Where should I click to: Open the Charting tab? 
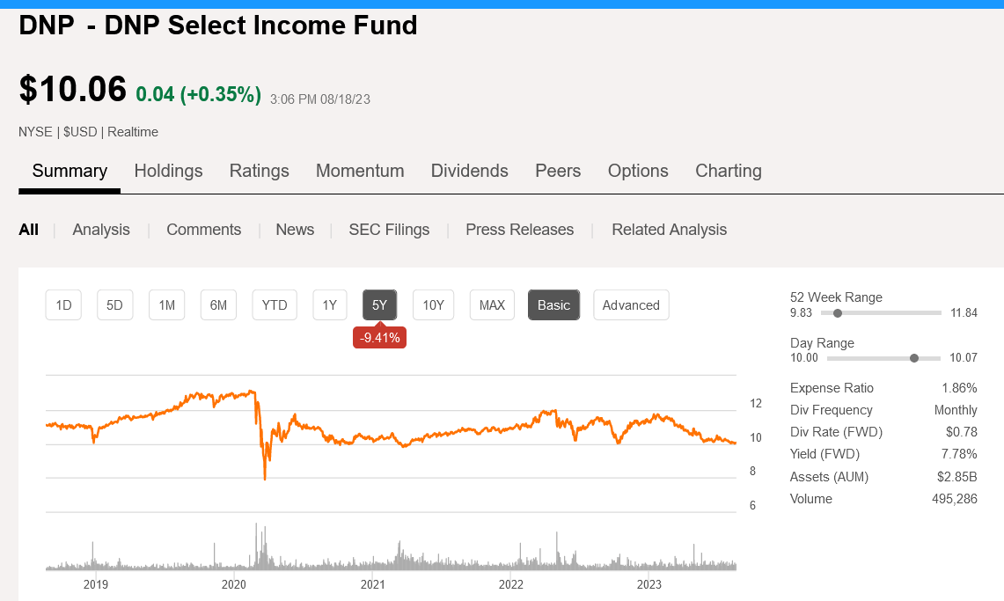(728, 171)
